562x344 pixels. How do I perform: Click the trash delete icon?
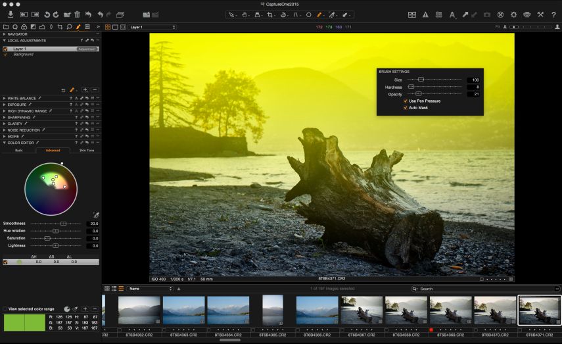[x=77, y=14]
